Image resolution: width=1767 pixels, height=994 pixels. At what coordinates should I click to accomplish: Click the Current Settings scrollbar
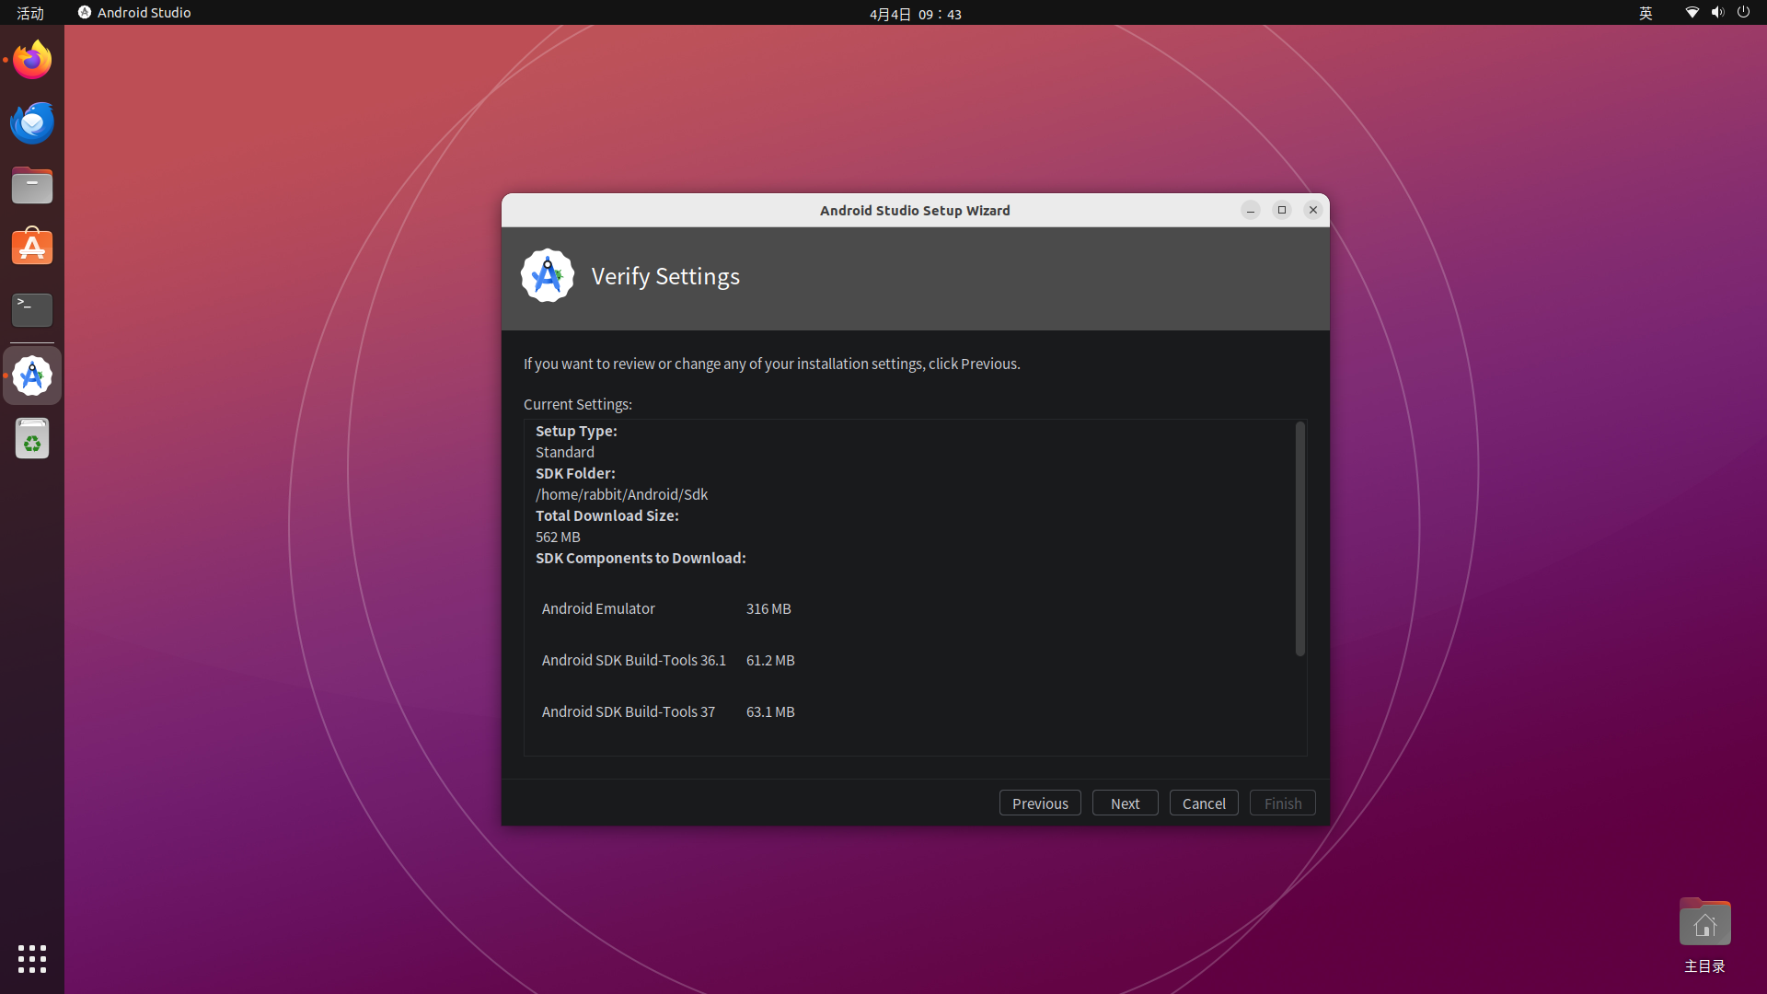click(1299, 538)
